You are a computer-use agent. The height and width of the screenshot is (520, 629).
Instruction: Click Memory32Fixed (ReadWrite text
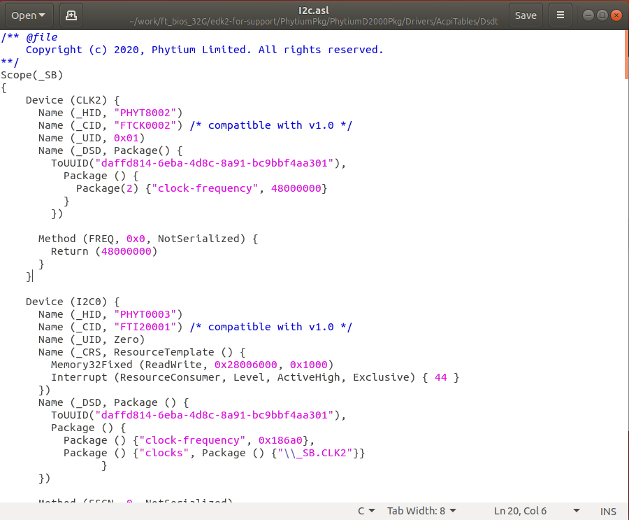126,365
